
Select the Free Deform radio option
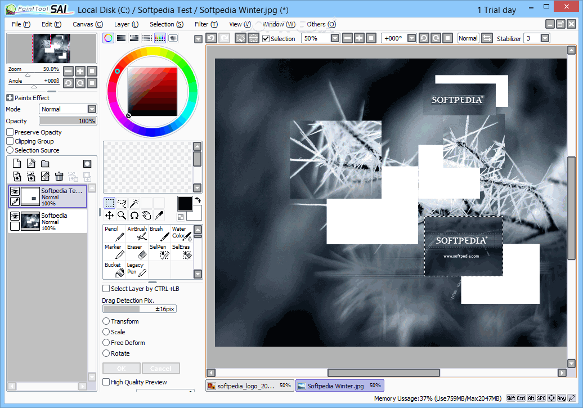pyautogui.click(x=106, y=343)
